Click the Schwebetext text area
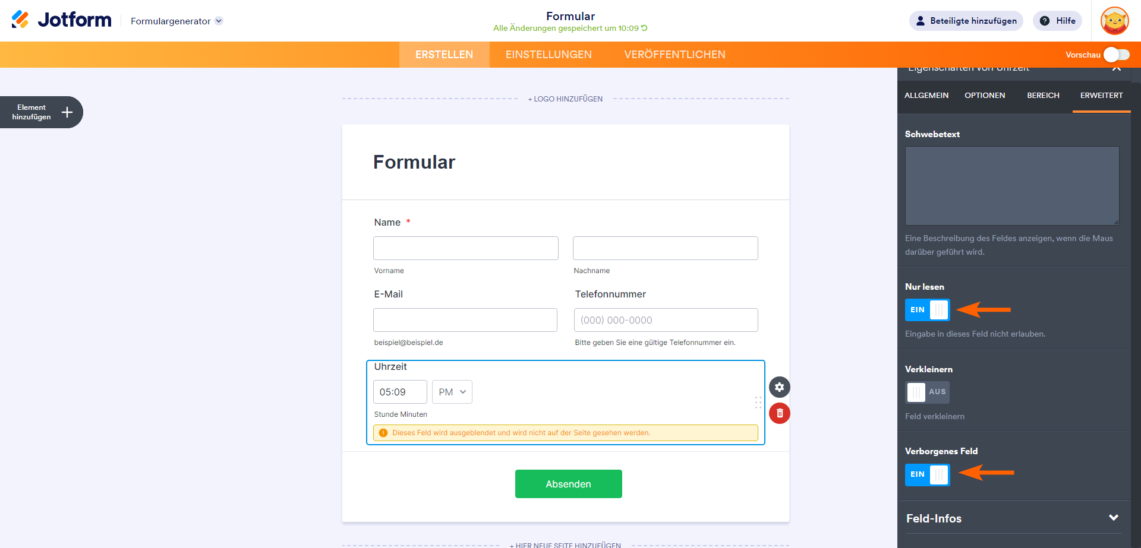This screenshot has height=548, width=1141. 1011,185
